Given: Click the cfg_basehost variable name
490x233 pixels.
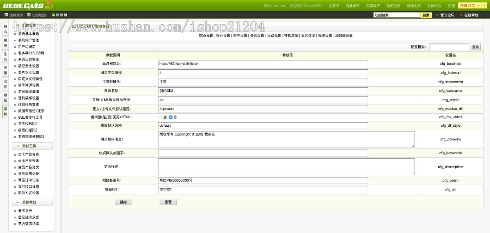Looking at the screenshot, I should [450, 64].
